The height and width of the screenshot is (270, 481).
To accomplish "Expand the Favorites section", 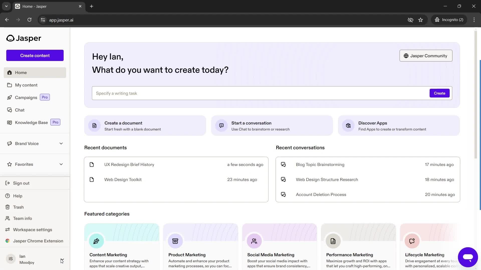I will click(x=61, y=164).
